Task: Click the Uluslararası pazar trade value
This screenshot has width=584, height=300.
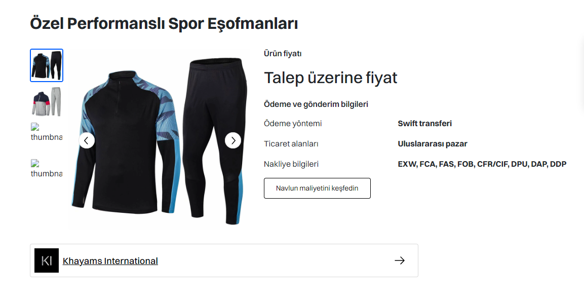Action: (433, 144)
